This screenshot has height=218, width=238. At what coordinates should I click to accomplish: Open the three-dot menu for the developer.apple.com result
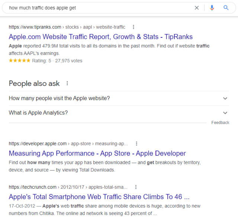[x=136, y=143]
